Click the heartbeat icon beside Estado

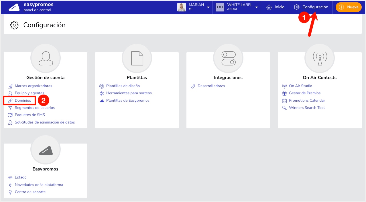point(10,178)
